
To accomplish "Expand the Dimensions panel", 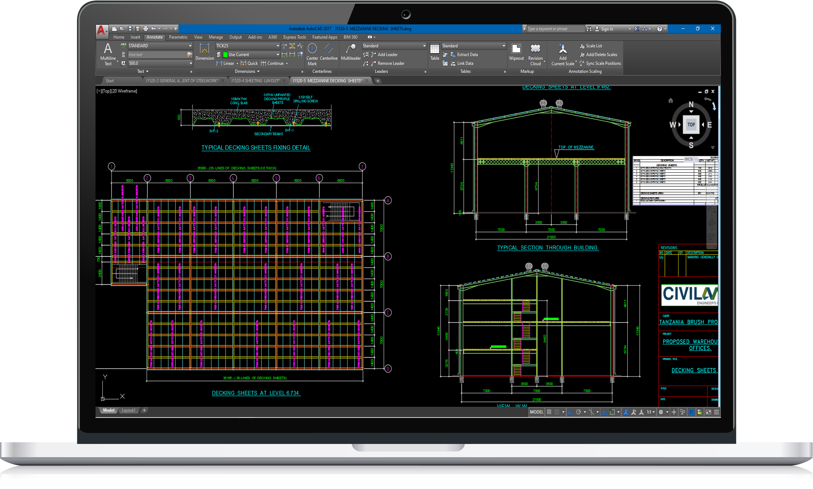I will 247,71.
